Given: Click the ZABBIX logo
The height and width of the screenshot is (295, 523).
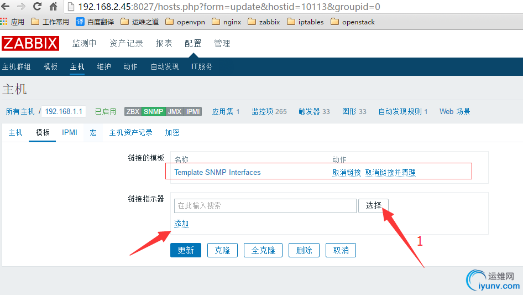Looking at the screenshot, I should pos(30,43).
